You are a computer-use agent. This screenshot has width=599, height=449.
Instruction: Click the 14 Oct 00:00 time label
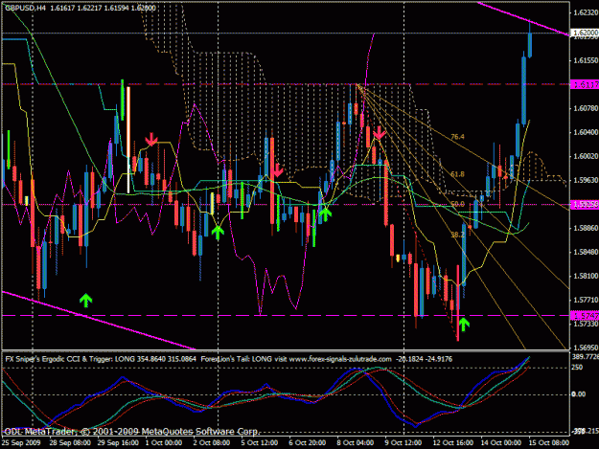click(x=500, y=442)
